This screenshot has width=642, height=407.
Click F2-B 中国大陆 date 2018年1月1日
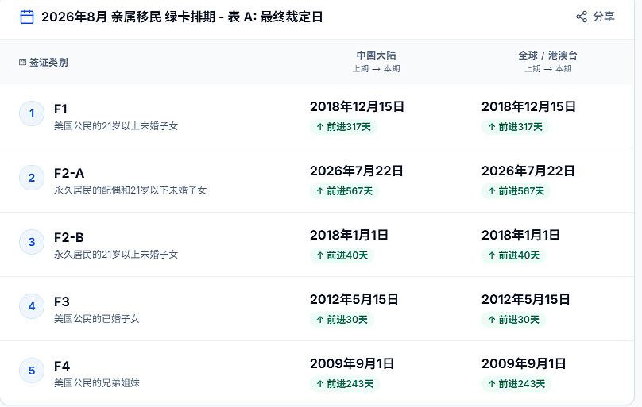[x=349, y=235]
